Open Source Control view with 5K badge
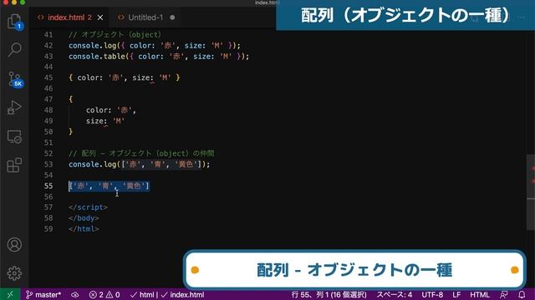 pos(15,80)
